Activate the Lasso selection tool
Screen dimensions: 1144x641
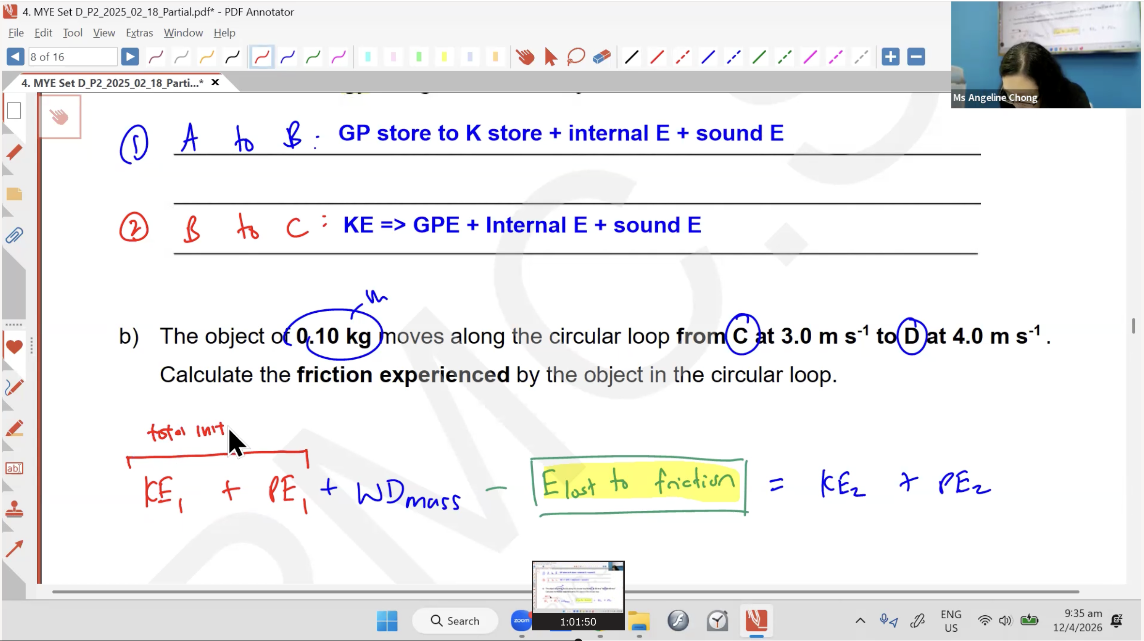576,57
